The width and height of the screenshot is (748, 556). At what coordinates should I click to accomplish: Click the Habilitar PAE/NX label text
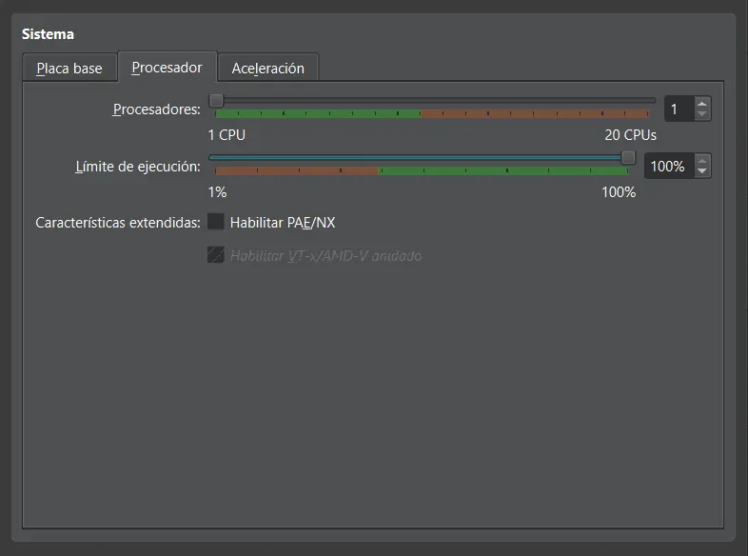(x=283, y=223)
